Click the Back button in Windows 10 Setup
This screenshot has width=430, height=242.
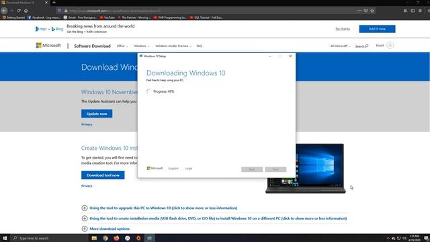tap(252, 169)
